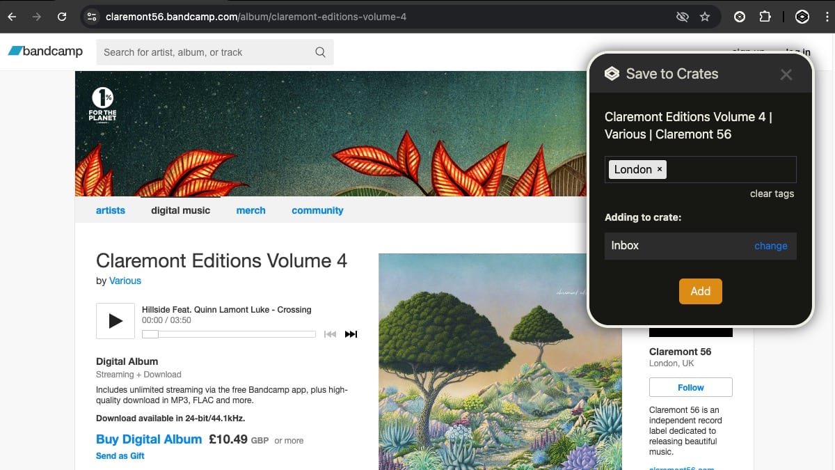Click the magnifier icon in the search box

click(x=320, y=52)
